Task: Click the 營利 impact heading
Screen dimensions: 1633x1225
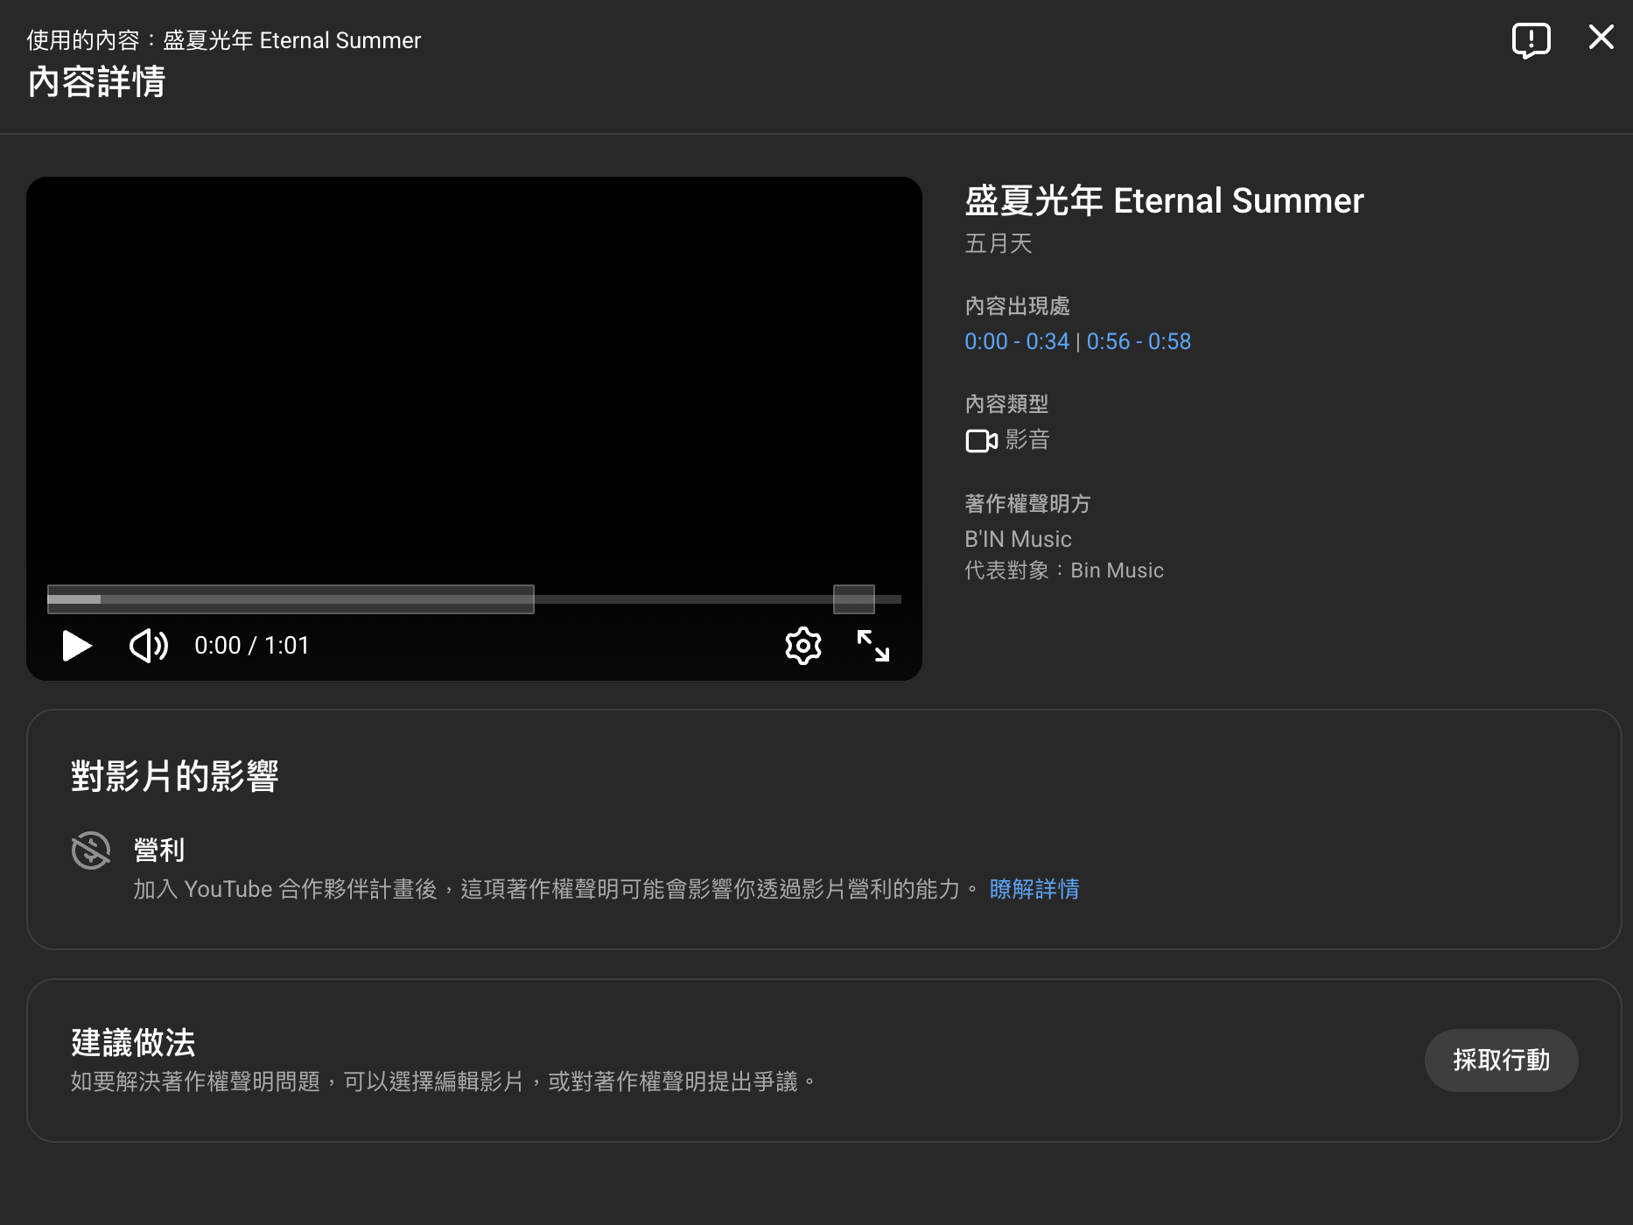Action: coord(158,850)
